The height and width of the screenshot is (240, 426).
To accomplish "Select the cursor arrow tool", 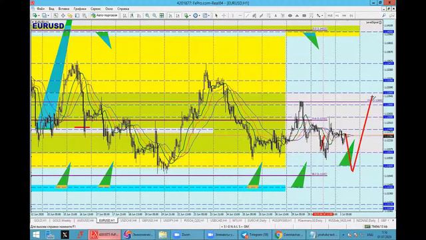I will coord(216,15).
